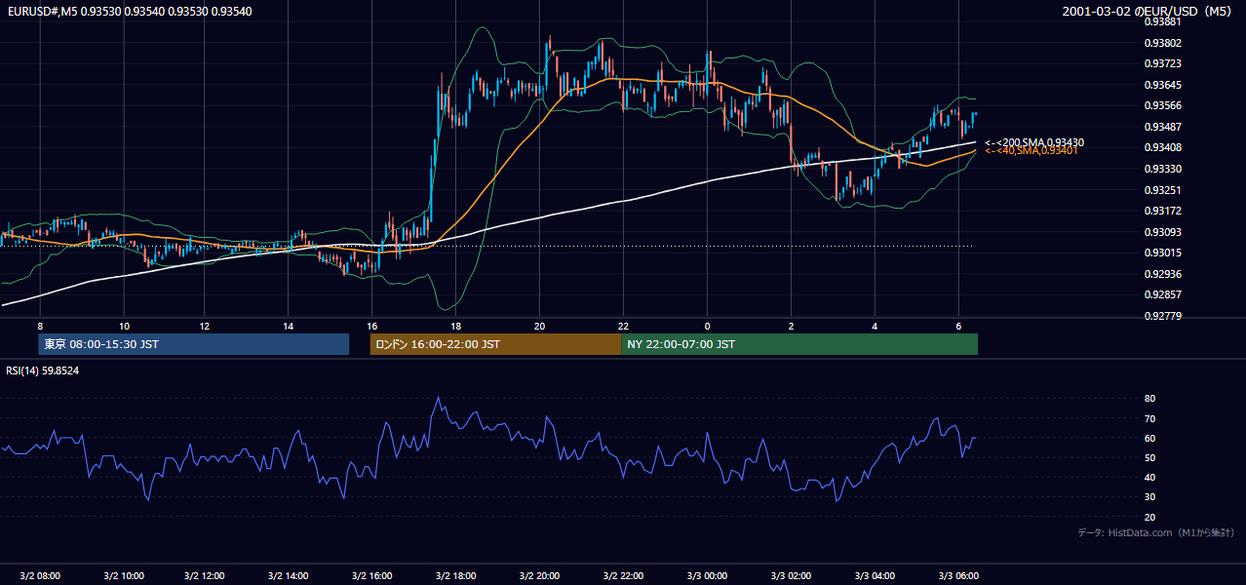Screen dimensions: 1246x585
Task: Click the RSI scale value 80
Action: click(x=1149, y=399)
